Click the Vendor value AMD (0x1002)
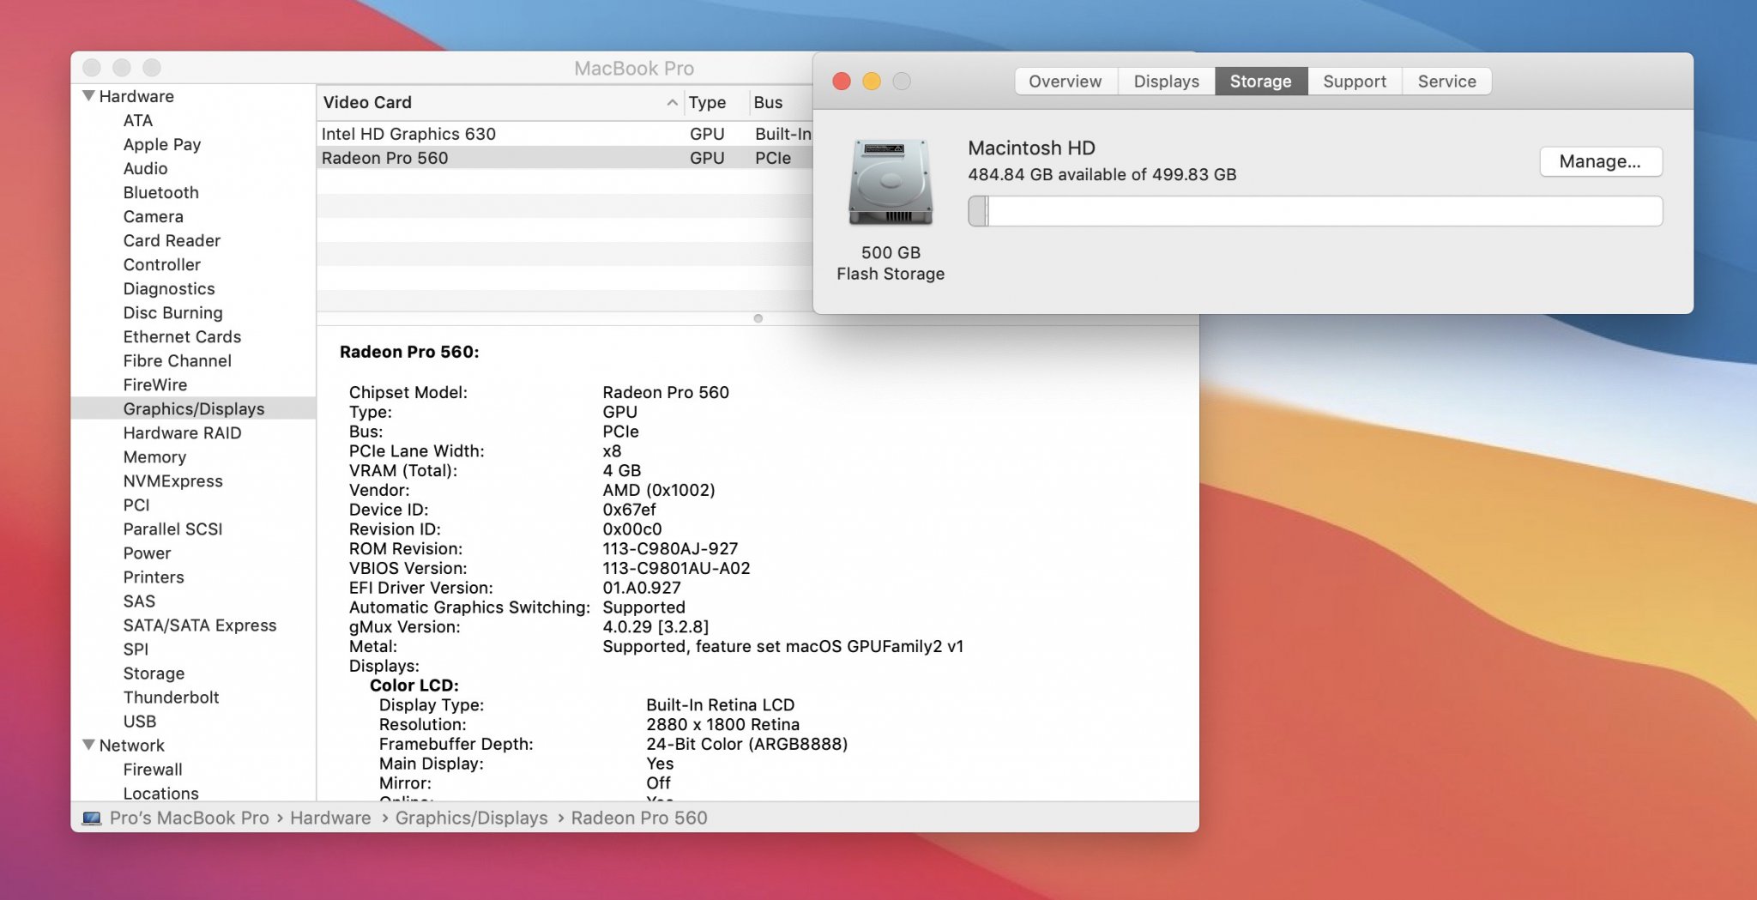The width and height of the screenshot is (1757, 900). [x=659, y=490]
